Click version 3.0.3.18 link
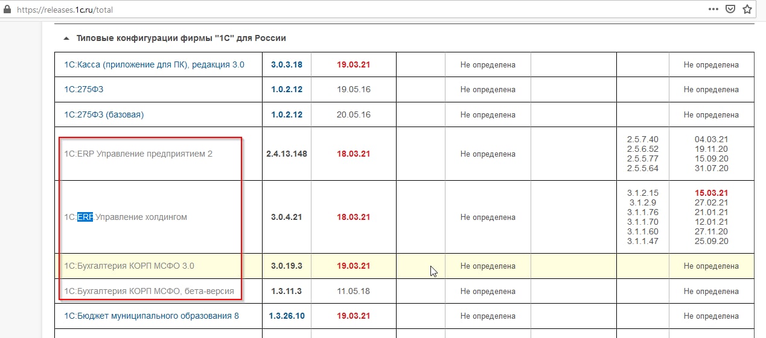This screenshot has height=338, width=766. click(x=287, y=64)
